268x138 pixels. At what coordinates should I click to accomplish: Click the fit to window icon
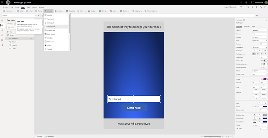232,136
